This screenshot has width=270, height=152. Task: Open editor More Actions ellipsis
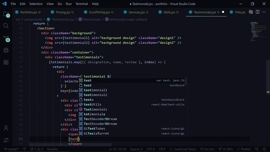(264, 12)
